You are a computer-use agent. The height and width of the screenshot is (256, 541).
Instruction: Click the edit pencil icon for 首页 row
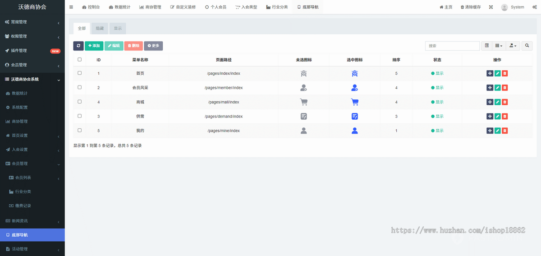tap(497, 73)
